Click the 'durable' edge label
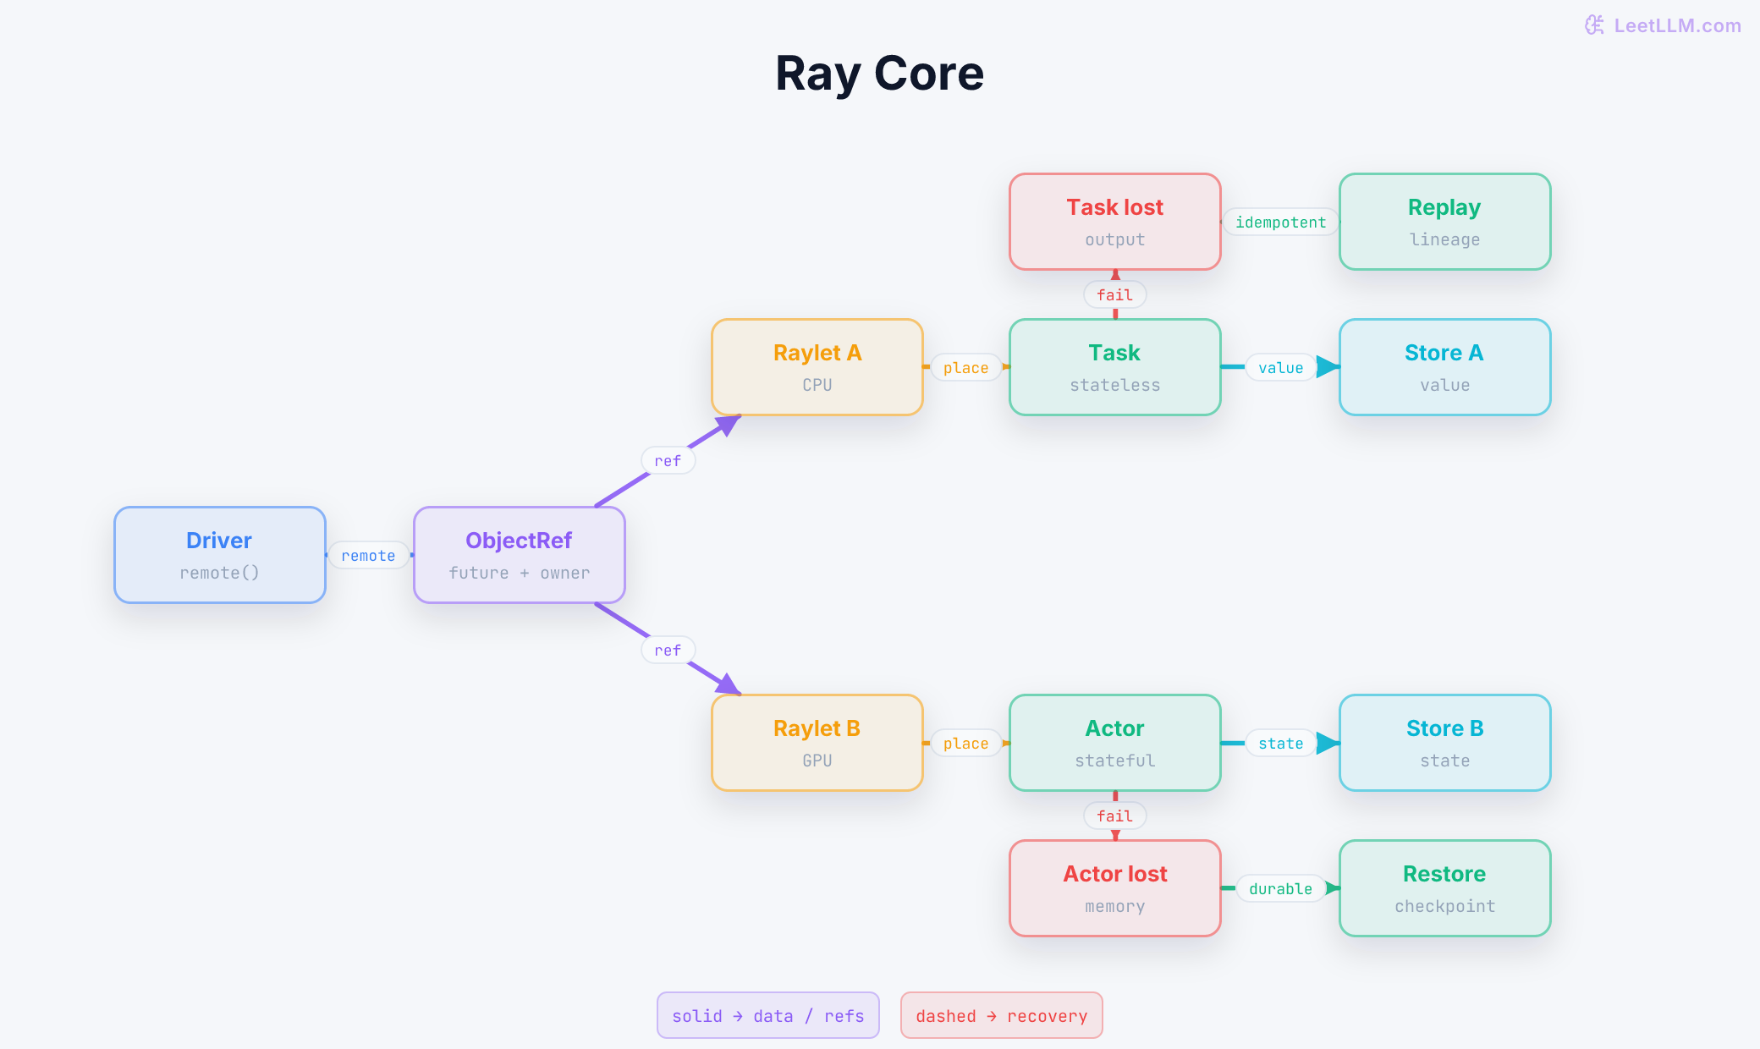The width and height of the screenshot is (1760, 1049). point(1281,889)
